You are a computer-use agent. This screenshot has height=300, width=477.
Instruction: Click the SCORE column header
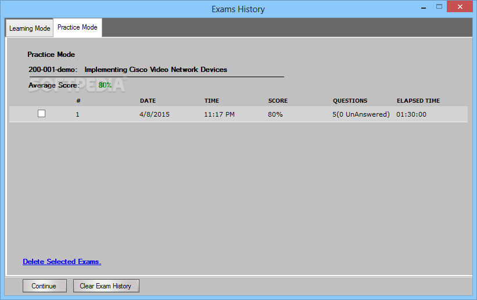pos(278,100)
